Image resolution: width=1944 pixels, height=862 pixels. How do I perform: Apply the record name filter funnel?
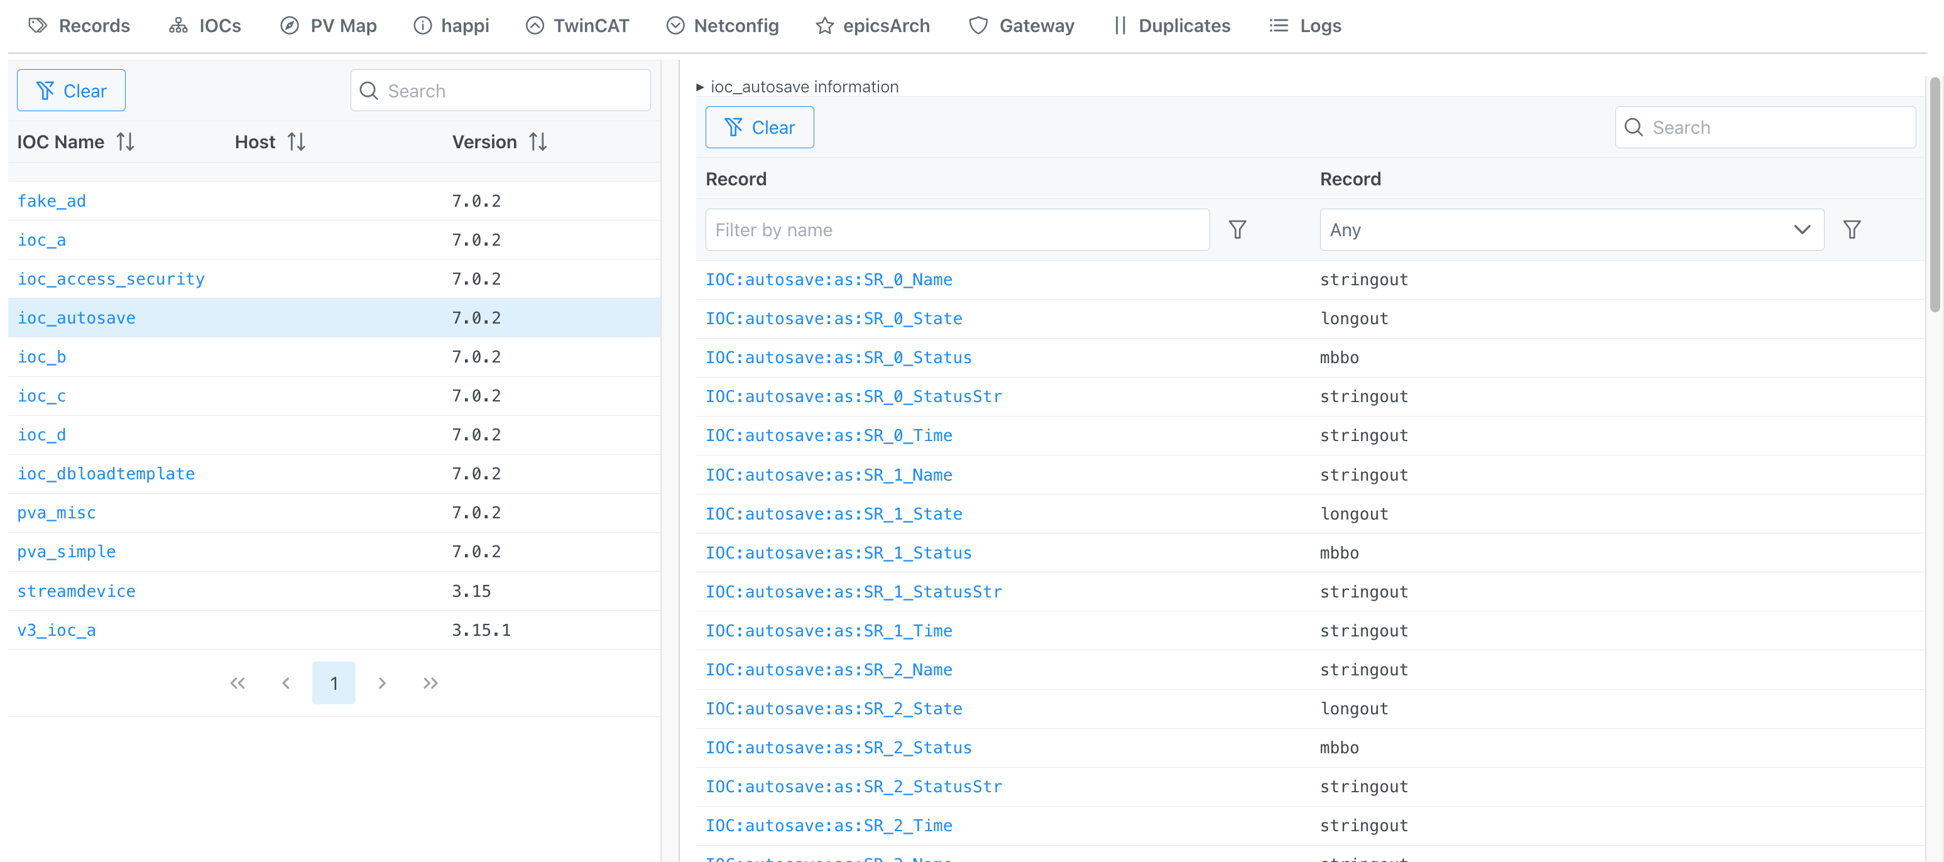[x=1238, y=229]
